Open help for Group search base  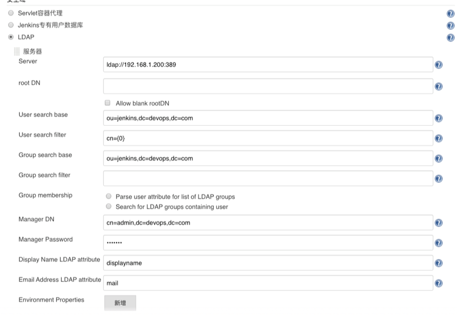click(439, 158)
